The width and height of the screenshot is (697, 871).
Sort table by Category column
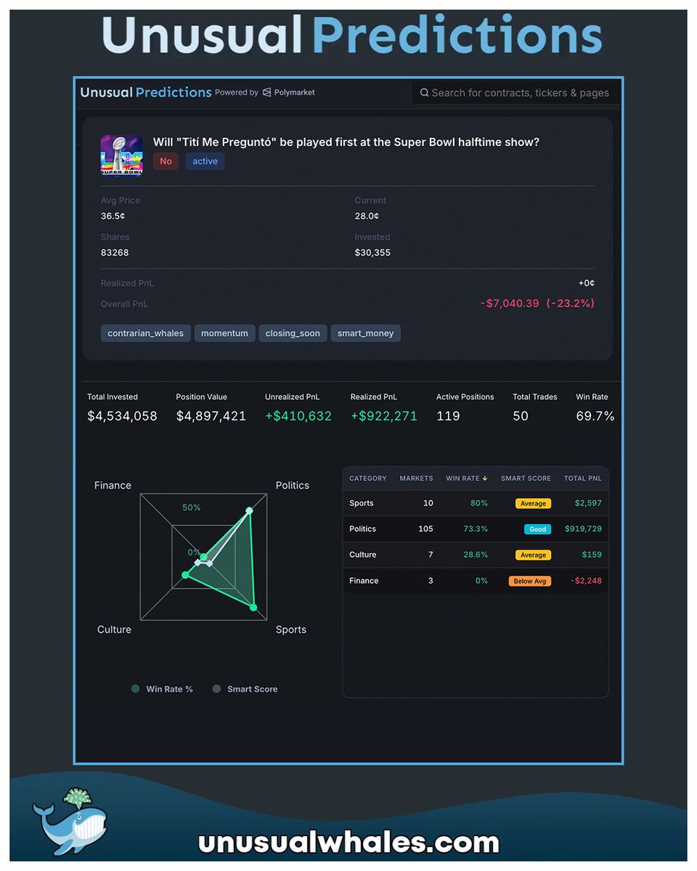[368, 478]
